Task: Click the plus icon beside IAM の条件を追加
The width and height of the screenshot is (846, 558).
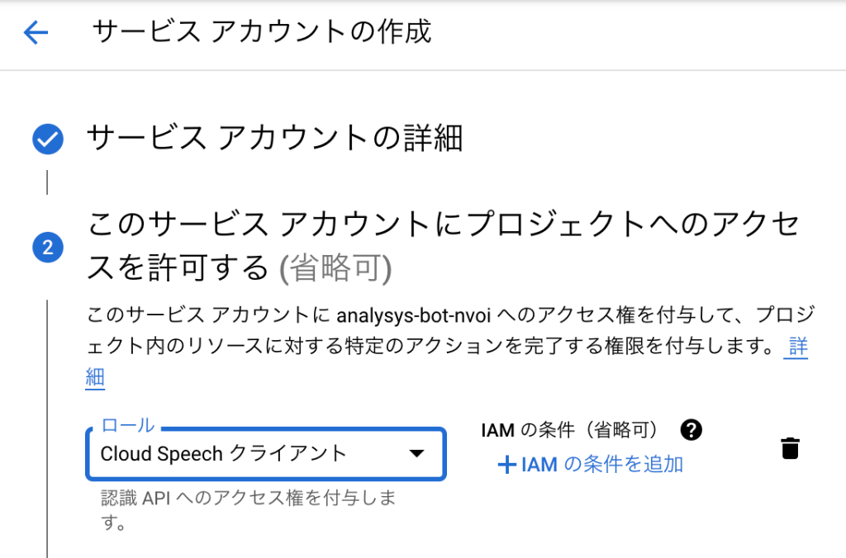Action: coord(506,465)
